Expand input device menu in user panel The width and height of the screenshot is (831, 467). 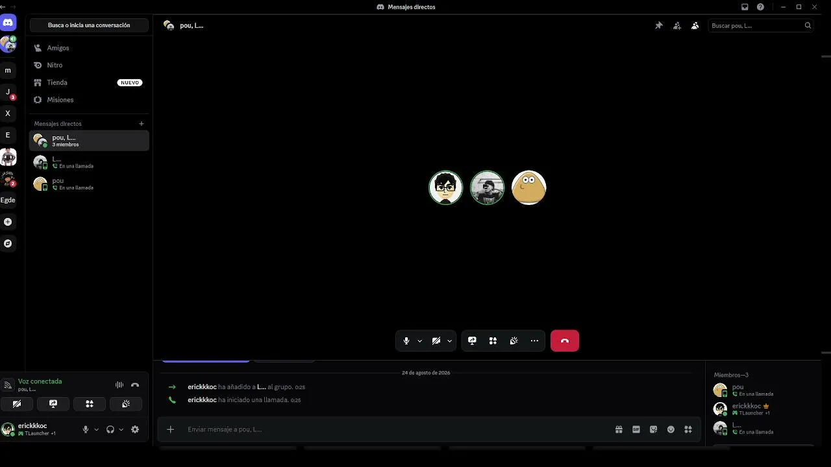[x=97, y=429]
